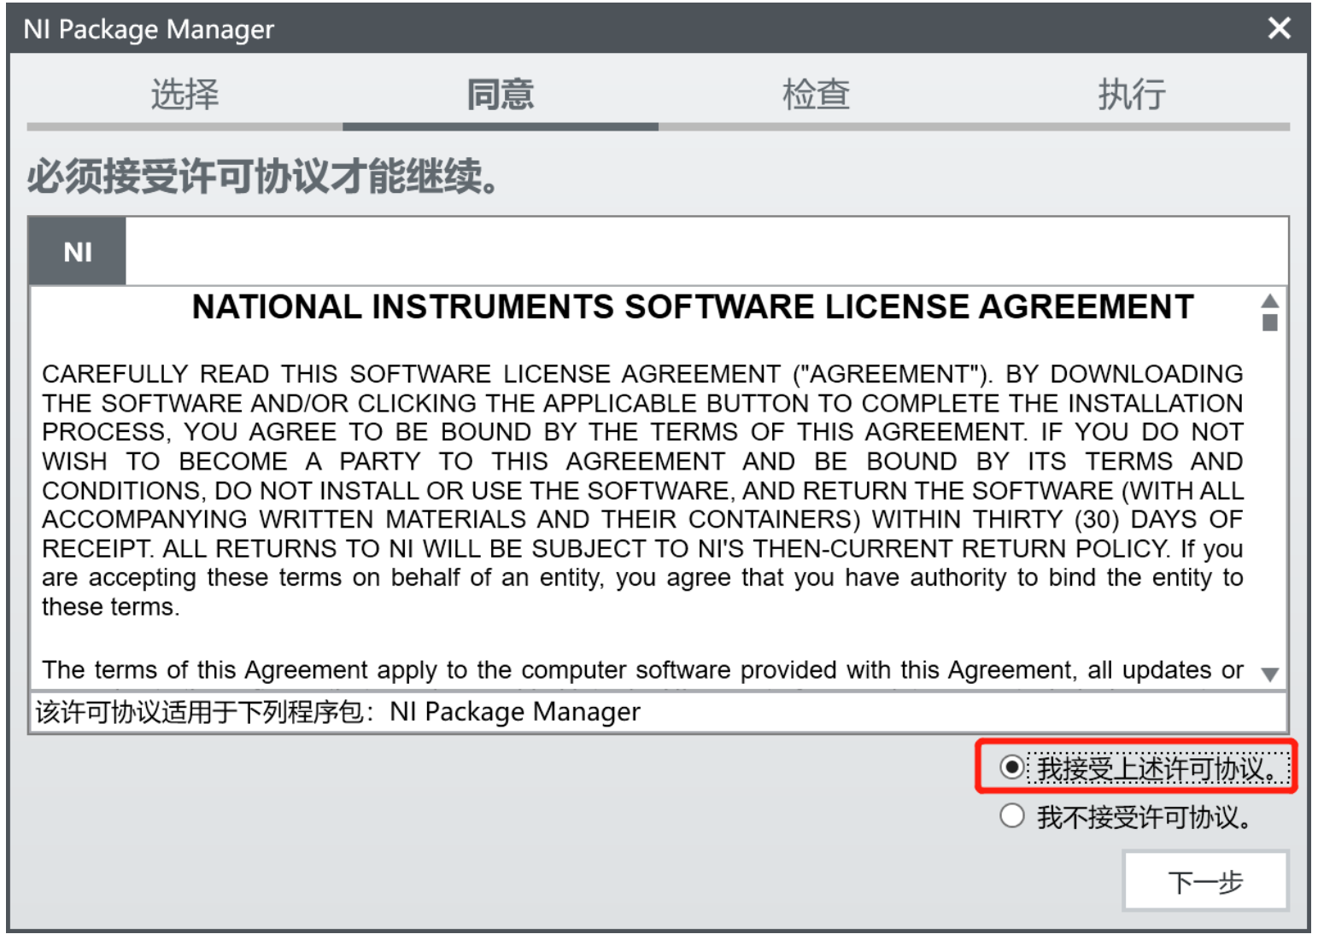Select 我接受上述许可协议 radio button
Screen dimensions: 1318x940
1012,768
